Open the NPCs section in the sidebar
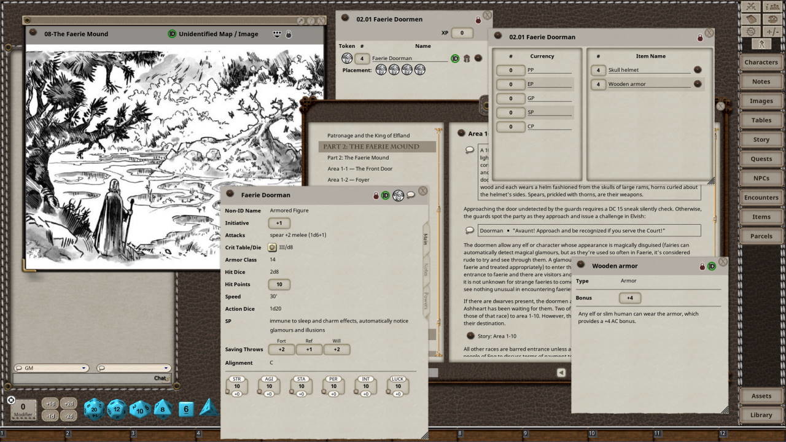Viewport: 786px width, 442px height. [x=761, y=177]
